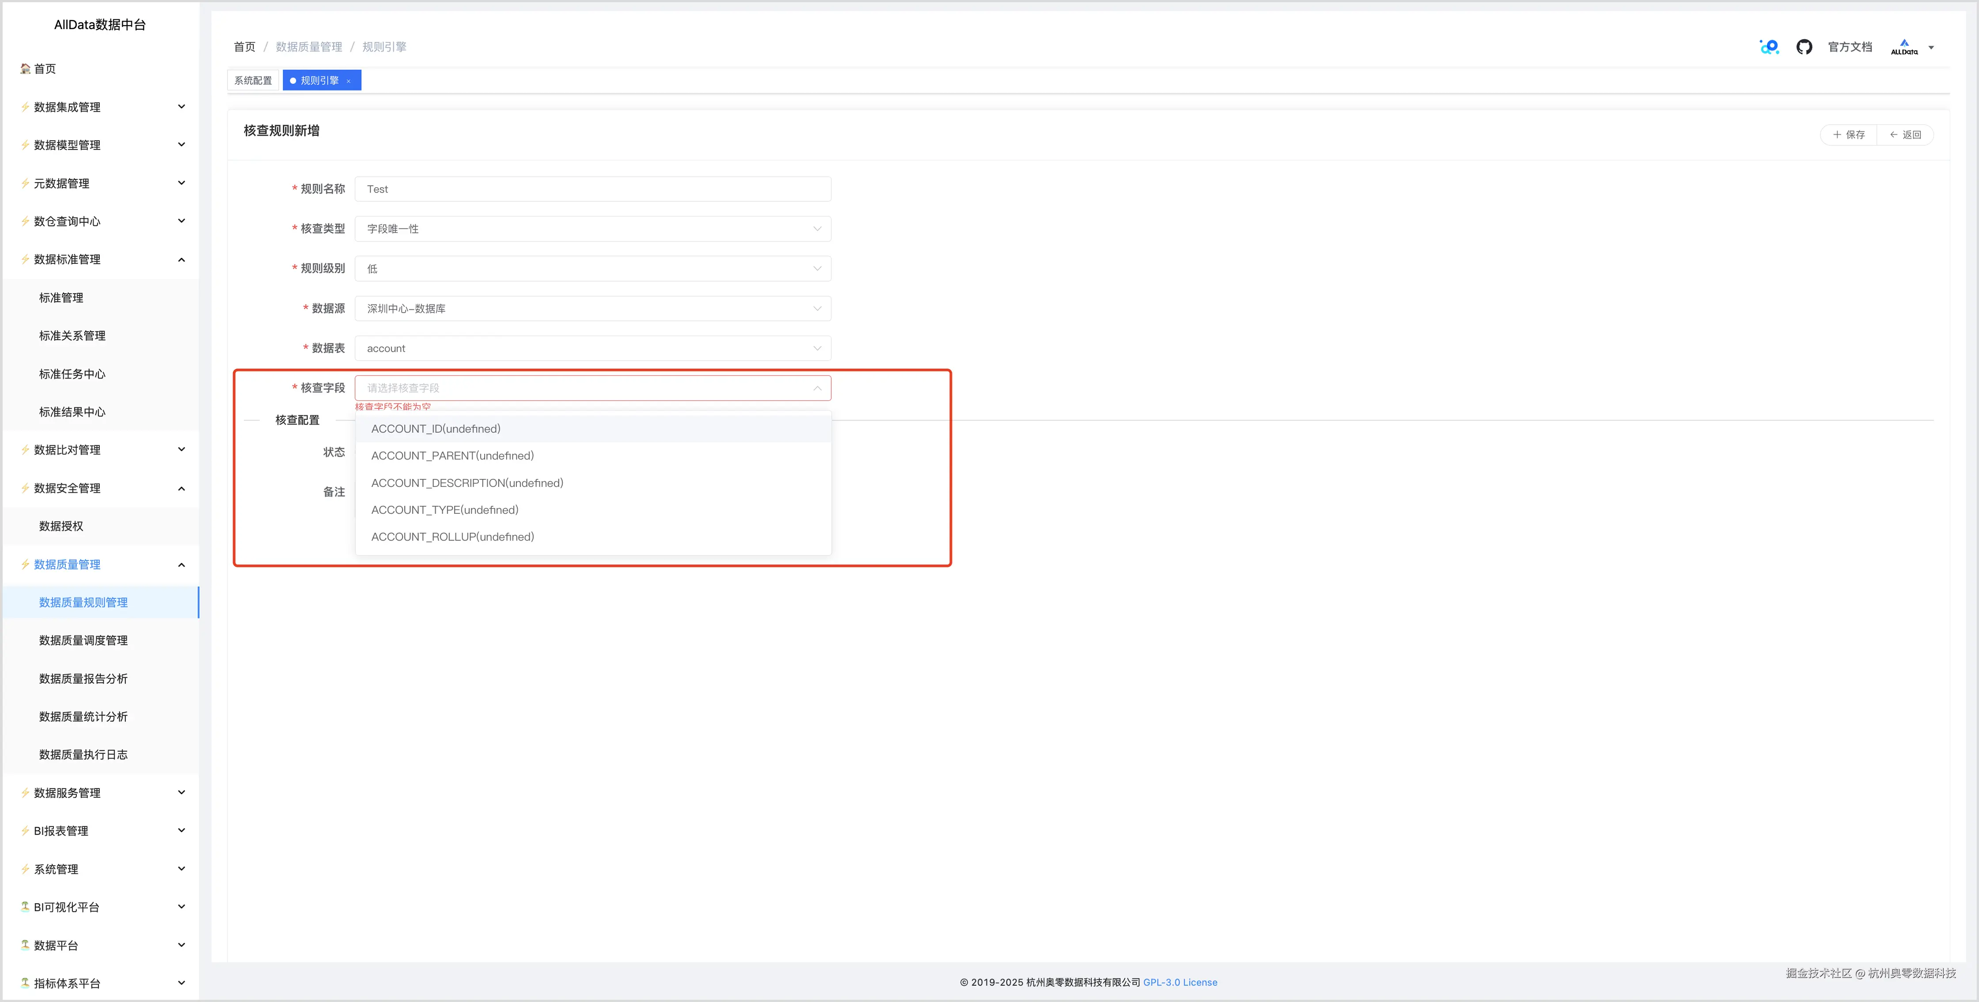Open the AllData user avatar menu

(x=1911, y=47)
